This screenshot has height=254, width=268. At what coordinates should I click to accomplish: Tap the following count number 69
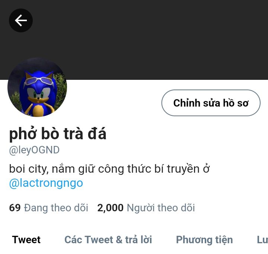pyautogui.click(x=15, y=208)
